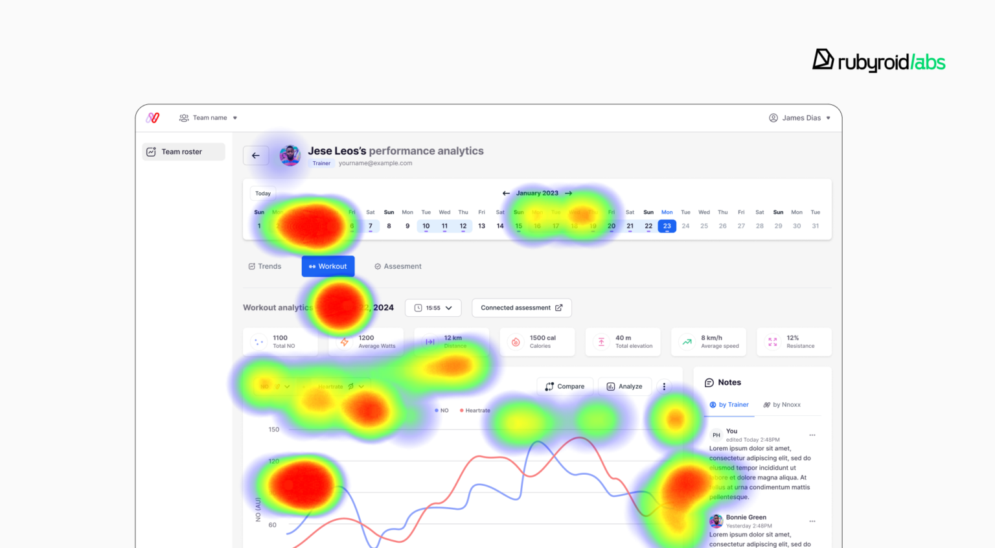
Task: Click the Notes speech bubble icon
Action: coord(711,382)
